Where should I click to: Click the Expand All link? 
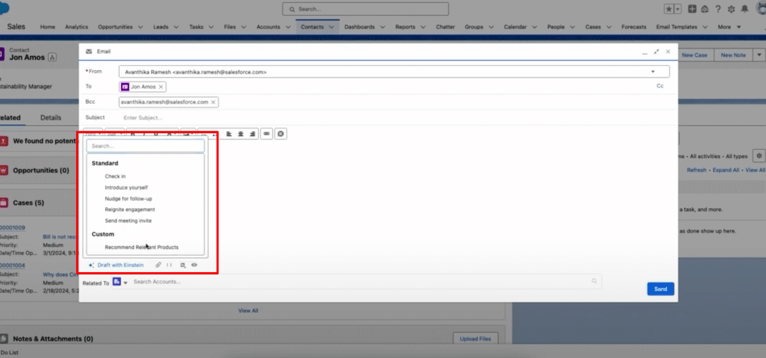tap(726, 170)
